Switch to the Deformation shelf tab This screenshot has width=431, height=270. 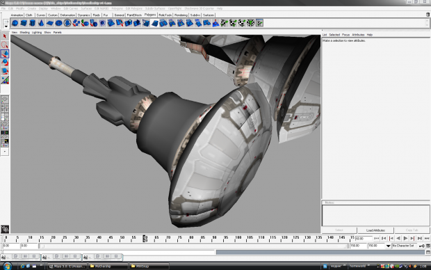pos(67,15)
